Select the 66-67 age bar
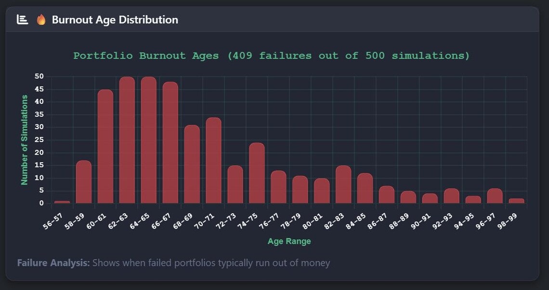Image resolution: width=549 pixels, height=290 pixels. pos(170,143)
